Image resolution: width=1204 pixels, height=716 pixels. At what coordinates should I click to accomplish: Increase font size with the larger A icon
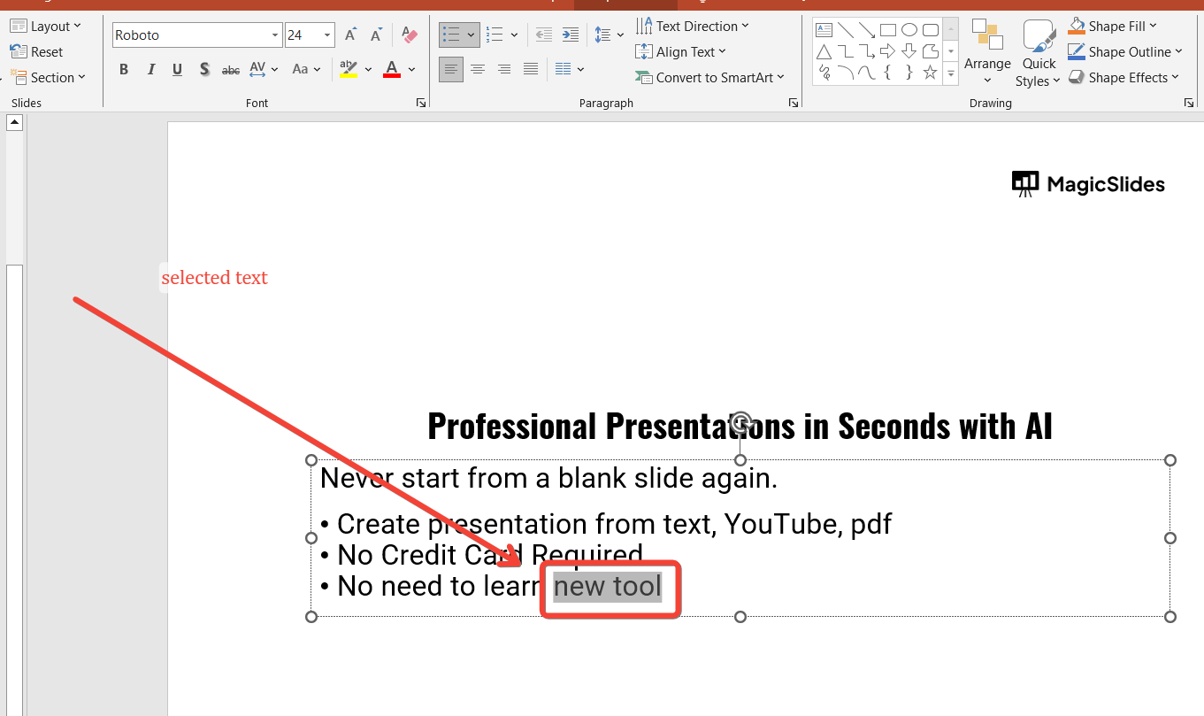click(x=350, y=35)
